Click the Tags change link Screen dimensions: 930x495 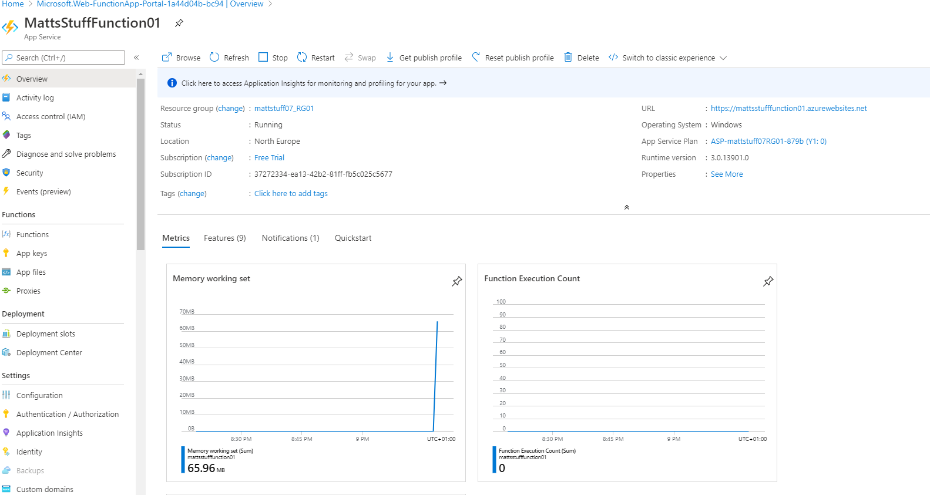tap(192, 194)
